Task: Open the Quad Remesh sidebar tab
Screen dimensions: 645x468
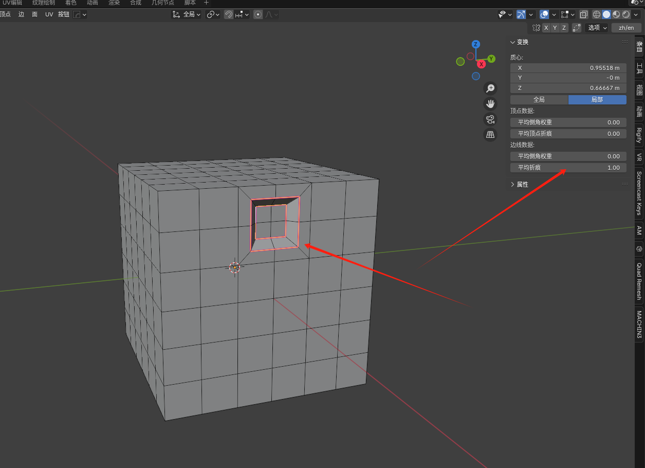Action: (639, 281)
